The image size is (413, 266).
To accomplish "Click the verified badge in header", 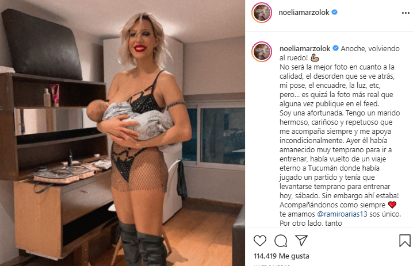I will pyautogui.click(x=335, y=12).
